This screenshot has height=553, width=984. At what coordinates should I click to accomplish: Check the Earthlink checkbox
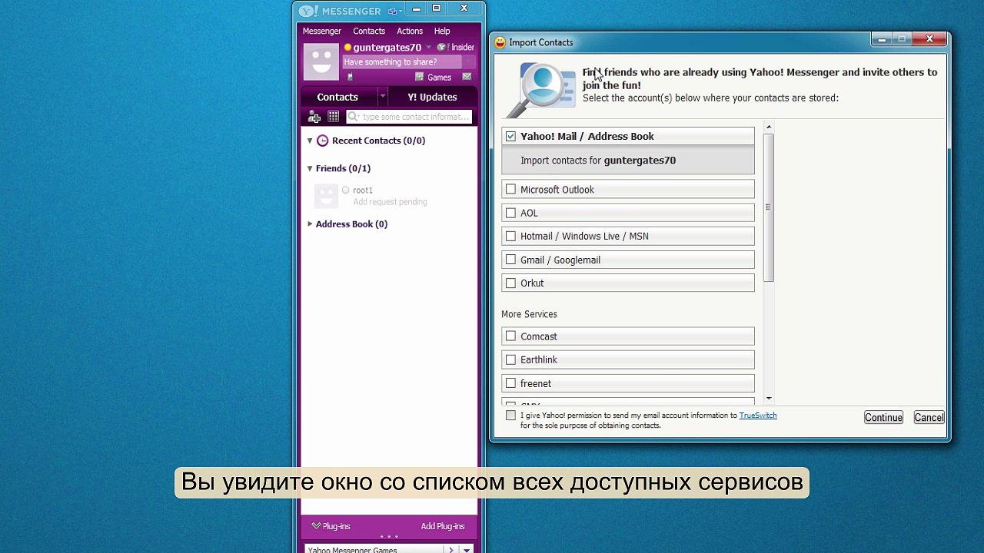pos(510,359)
